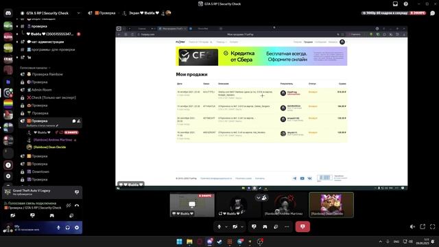The height and width of the screenshot is (247, 439).
Task: Click the Голосовая связь подключена status text
Action: pos(32,203)
